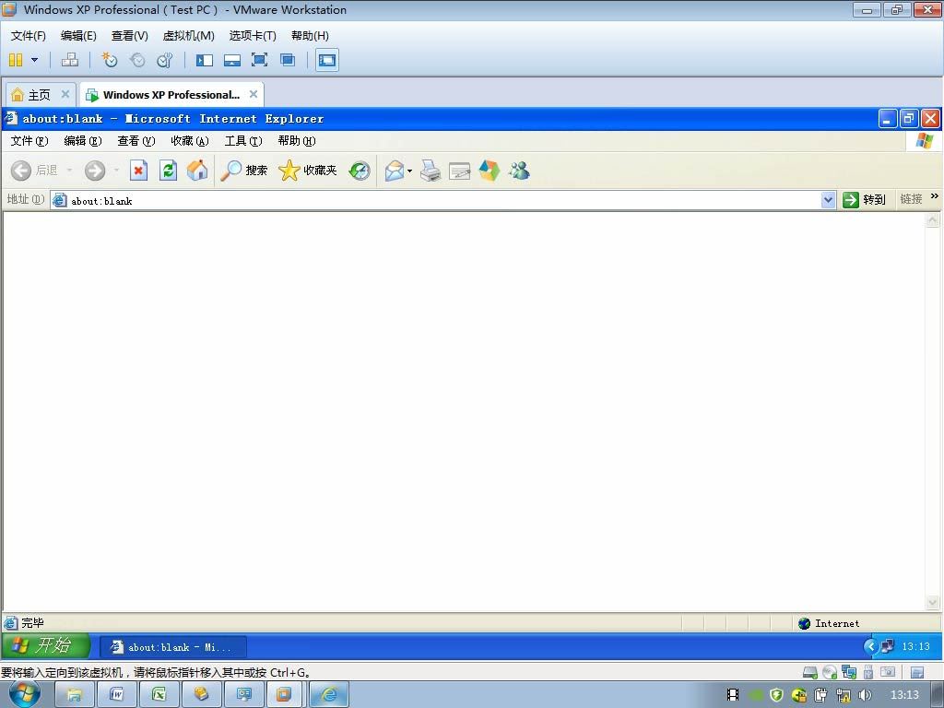
Task: Click the IE 后退 back button
Action: coord(34,171)
